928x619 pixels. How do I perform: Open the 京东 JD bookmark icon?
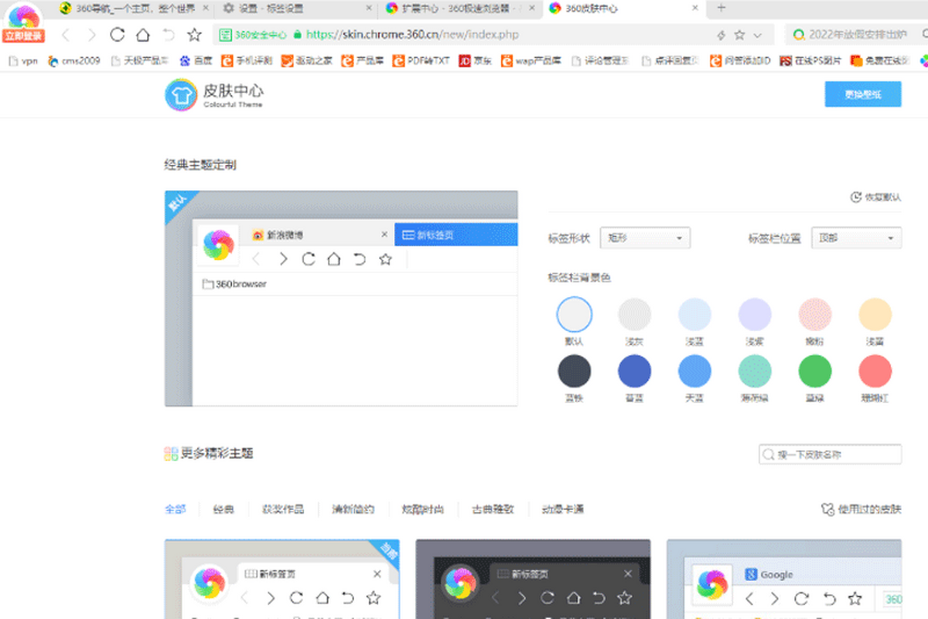[465, 60]
